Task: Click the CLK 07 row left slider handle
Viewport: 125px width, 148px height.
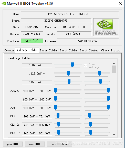Action: [x=59, y=133]
